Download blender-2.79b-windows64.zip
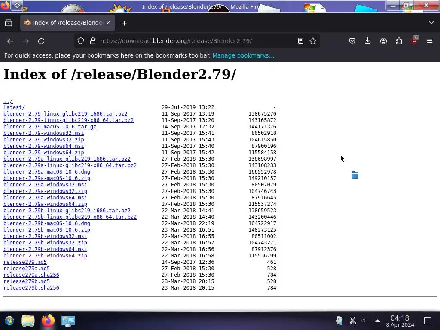Viewport: 440px width, 330px height. 45,256
